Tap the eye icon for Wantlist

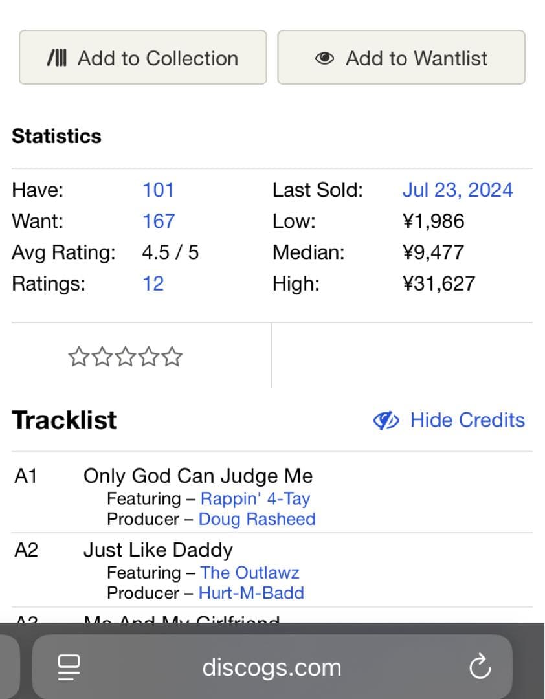[x=324, y=58]
